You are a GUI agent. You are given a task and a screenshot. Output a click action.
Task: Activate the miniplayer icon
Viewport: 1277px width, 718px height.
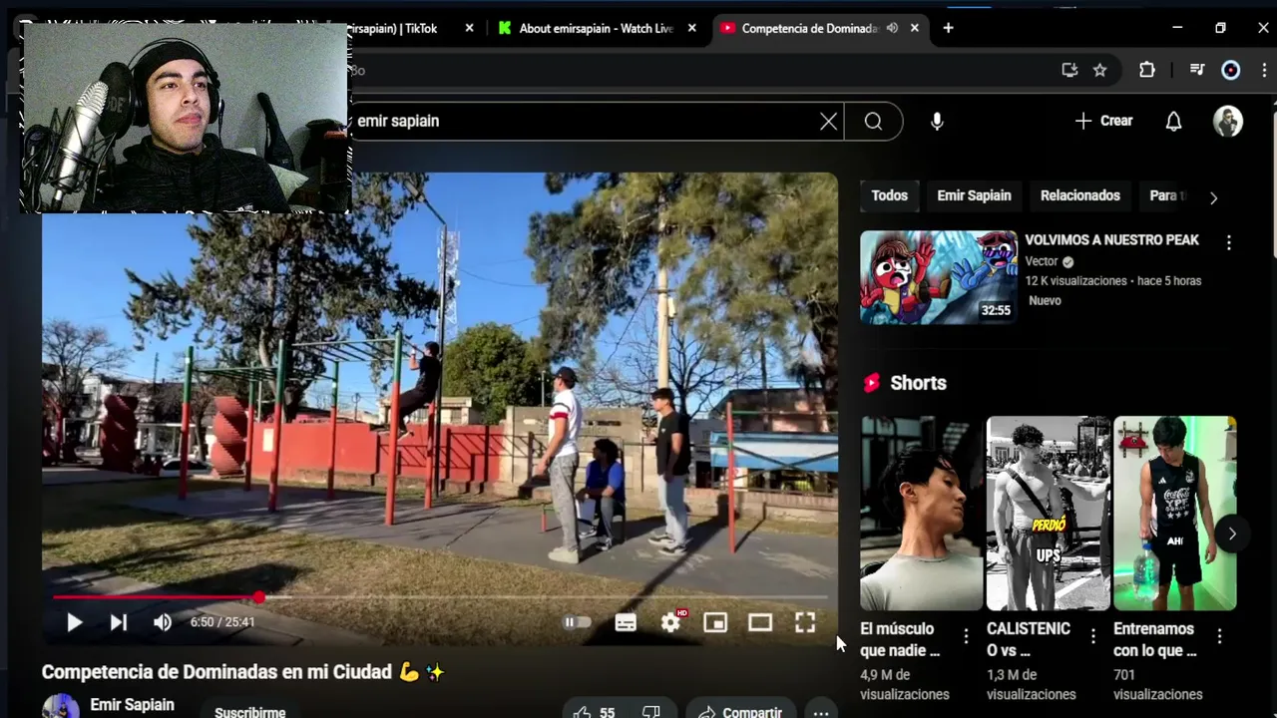coord(715,622)
